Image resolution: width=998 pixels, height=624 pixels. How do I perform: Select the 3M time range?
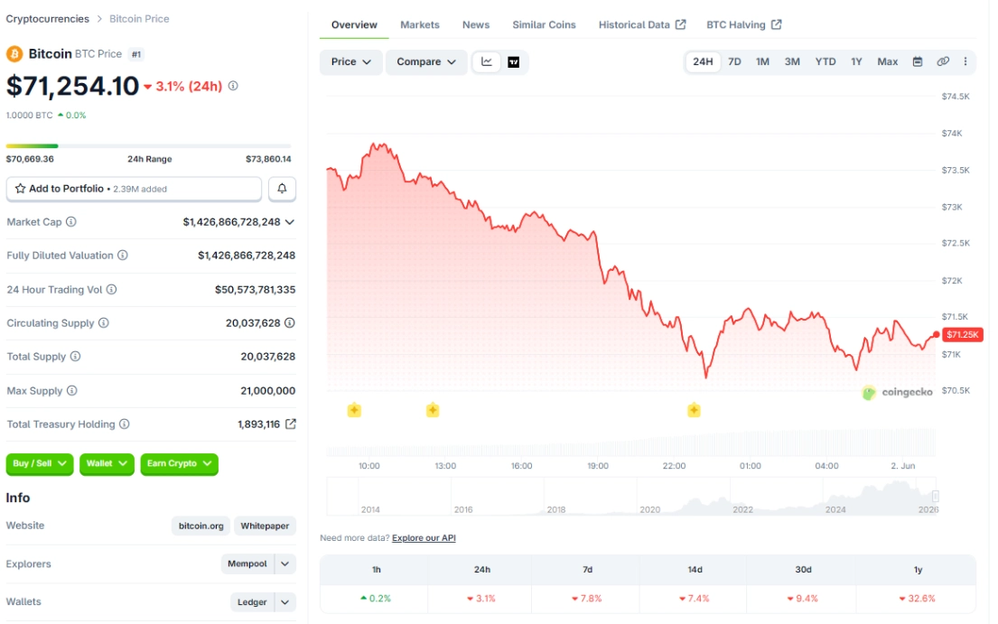tap(792, 61)
